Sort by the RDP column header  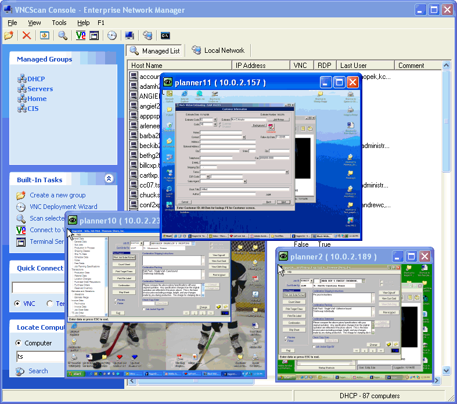[x=325, y=66]
